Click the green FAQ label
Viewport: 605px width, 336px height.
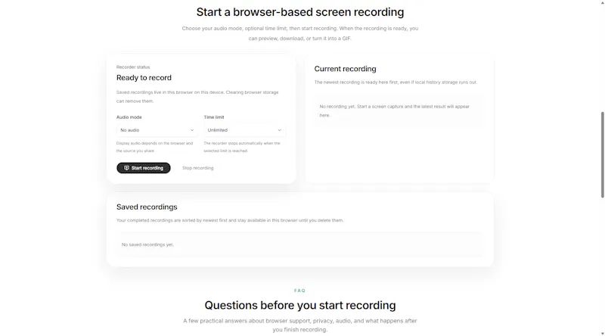[x=299, y=291]
